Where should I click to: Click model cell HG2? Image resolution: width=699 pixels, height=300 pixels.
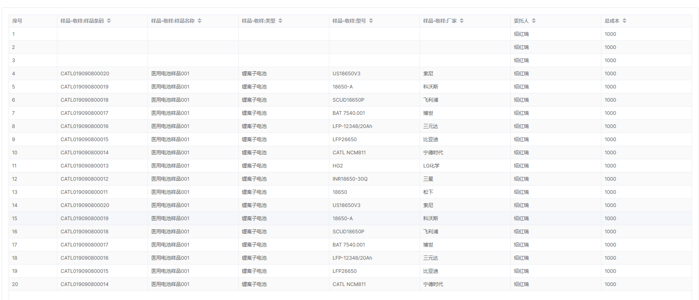click(338, 166)
